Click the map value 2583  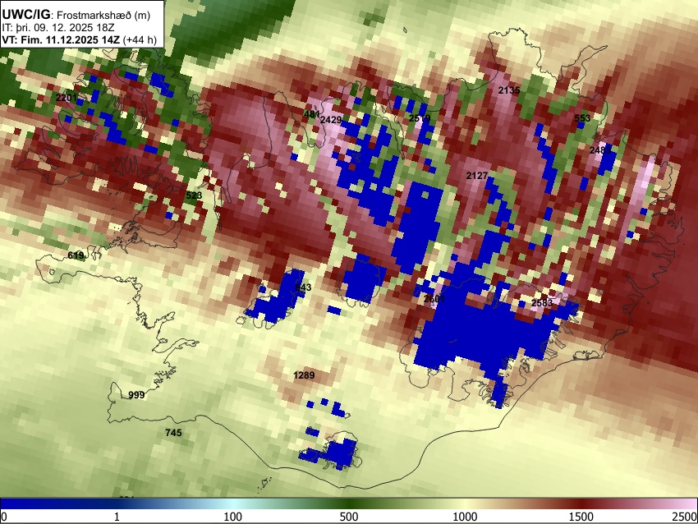(x=542, y=303)
